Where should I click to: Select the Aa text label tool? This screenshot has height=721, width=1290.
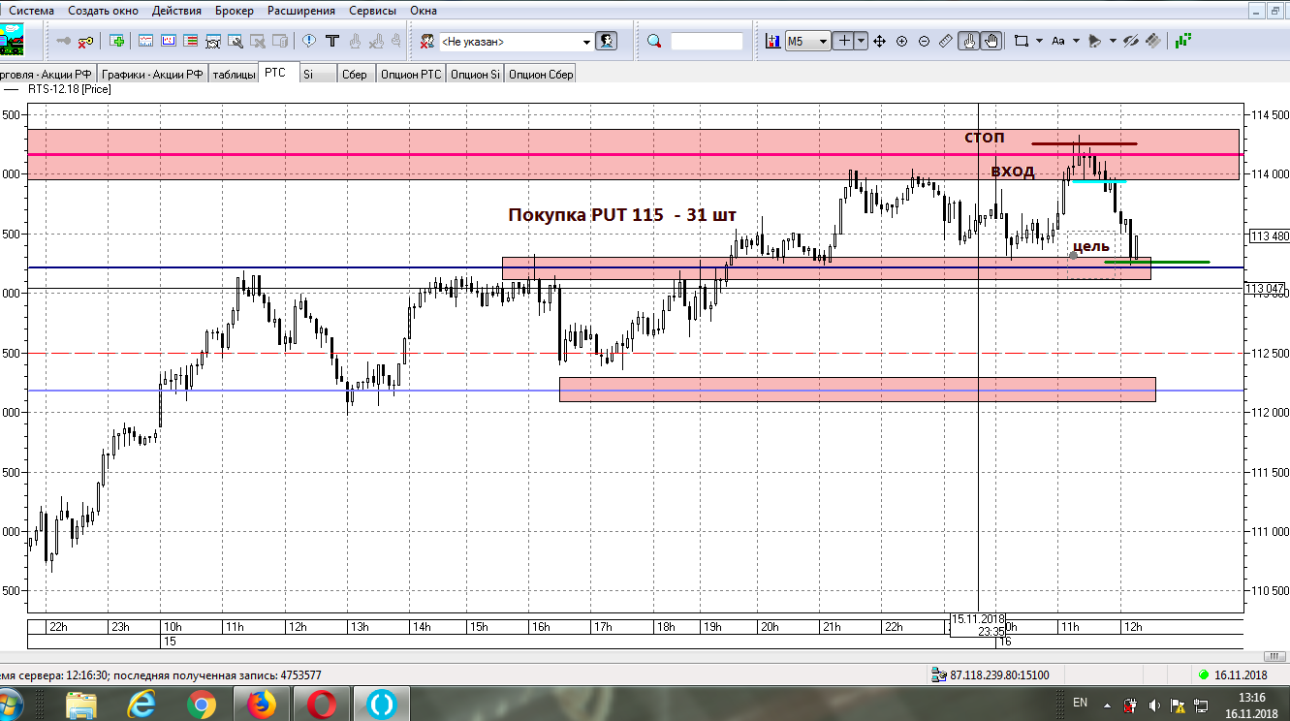pos(1058,42)
